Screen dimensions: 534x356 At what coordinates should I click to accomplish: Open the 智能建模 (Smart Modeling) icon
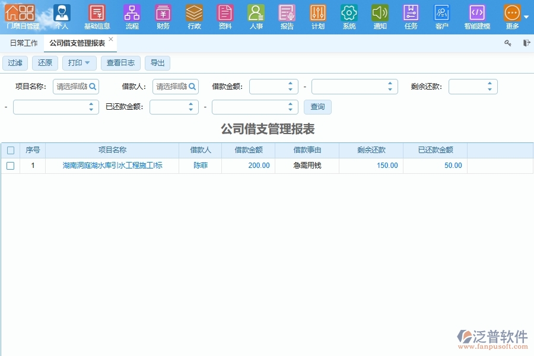tap(477, 13)
